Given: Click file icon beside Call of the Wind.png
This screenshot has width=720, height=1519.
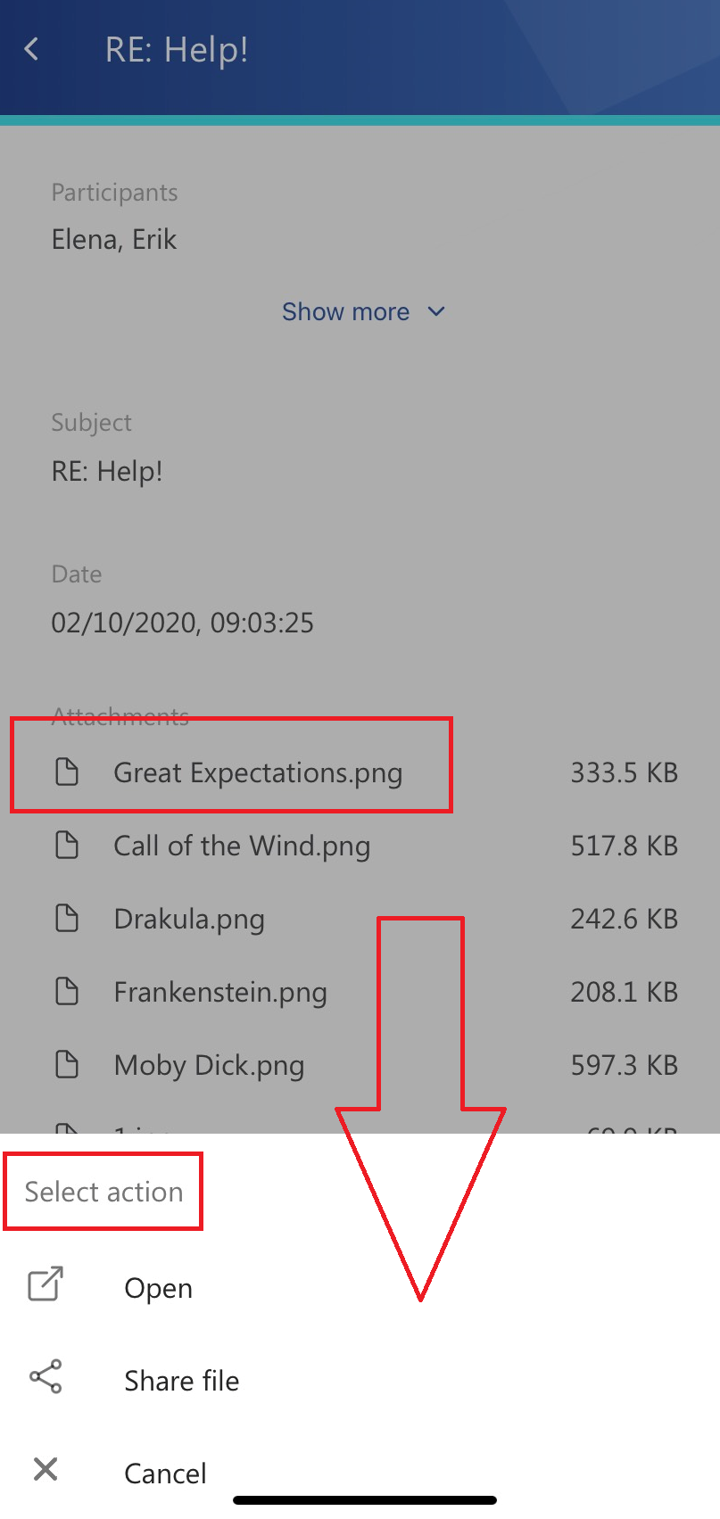Looking at the screenshot, I should (67, 845).
